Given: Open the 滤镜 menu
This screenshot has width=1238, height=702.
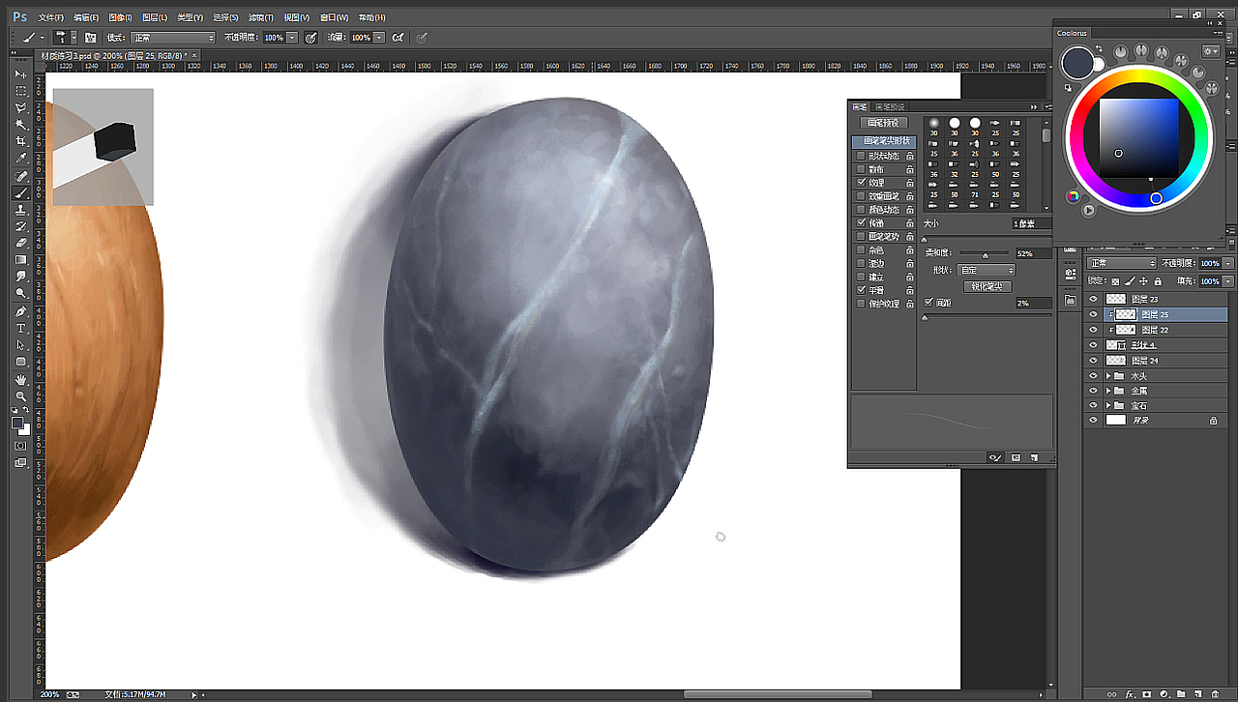Looking at the screenshot, I should click(x=261, y=17).
